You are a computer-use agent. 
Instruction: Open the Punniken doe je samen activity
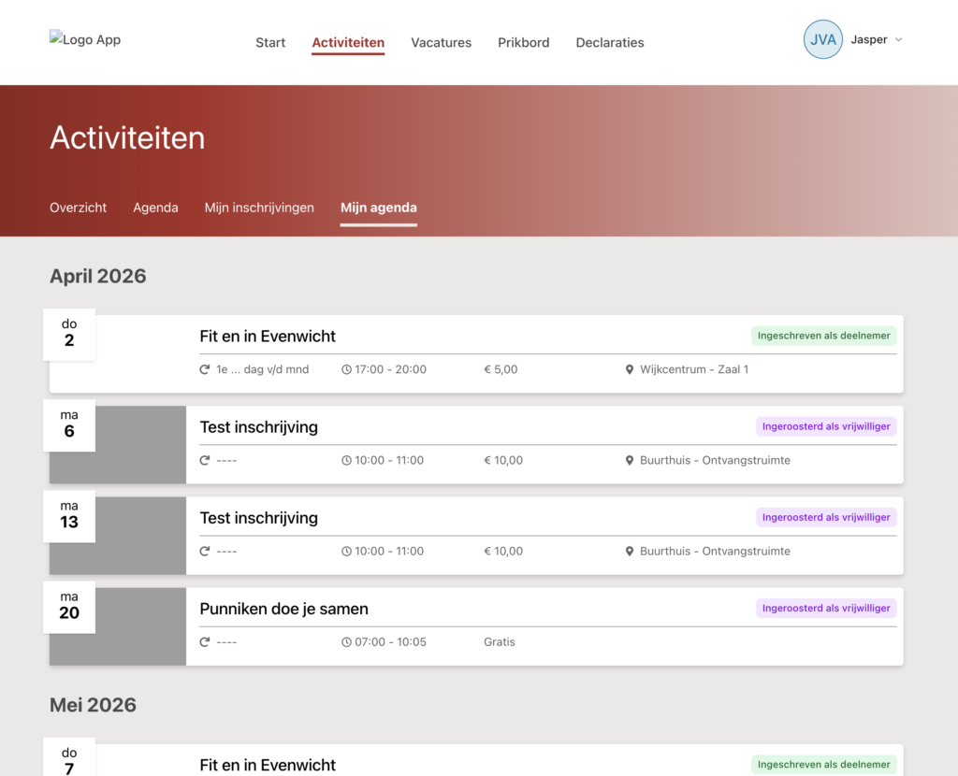[x=283, y=609]
